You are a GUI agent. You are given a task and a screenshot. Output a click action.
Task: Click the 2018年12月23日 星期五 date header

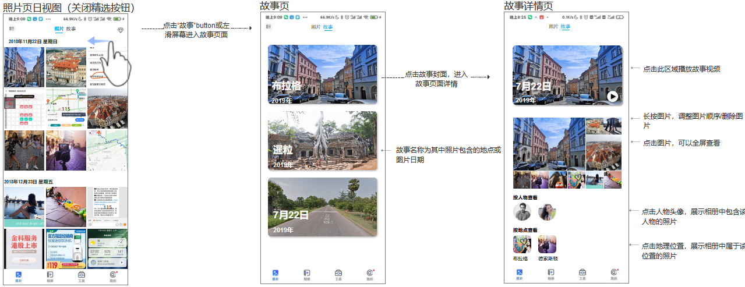click(x=29, y=182)
